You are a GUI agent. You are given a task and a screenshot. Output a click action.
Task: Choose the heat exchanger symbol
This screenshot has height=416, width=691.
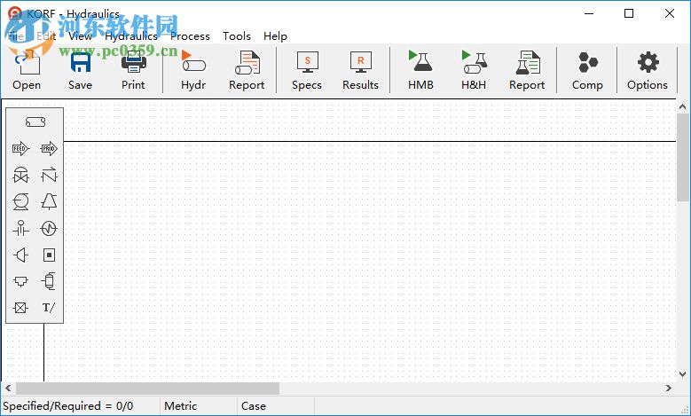click(x=49, y=228)
